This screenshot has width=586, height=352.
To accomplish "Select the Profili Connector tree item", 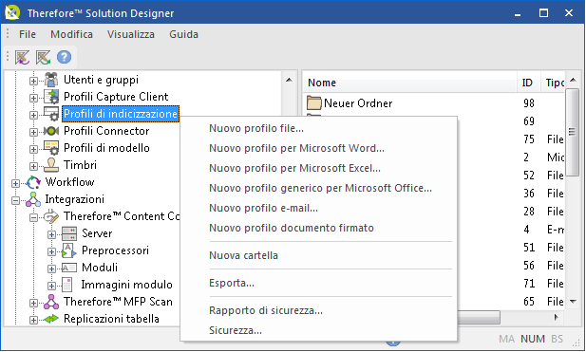I will click(x=106, y=131).
